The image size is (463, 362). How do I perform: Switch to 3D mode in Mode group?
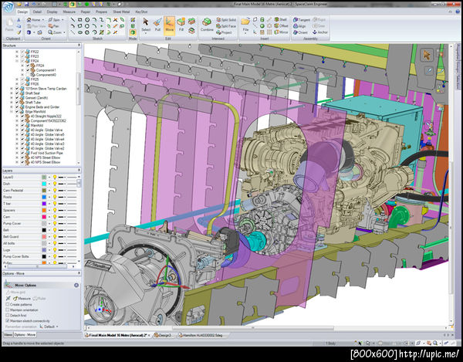[x=133, y=32]
